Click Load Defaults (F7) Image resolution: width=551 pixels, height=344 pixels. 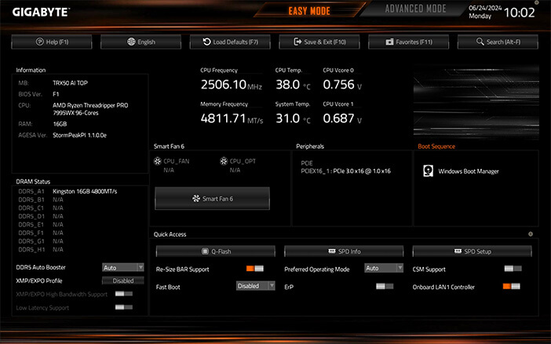[x=230, y=42]
